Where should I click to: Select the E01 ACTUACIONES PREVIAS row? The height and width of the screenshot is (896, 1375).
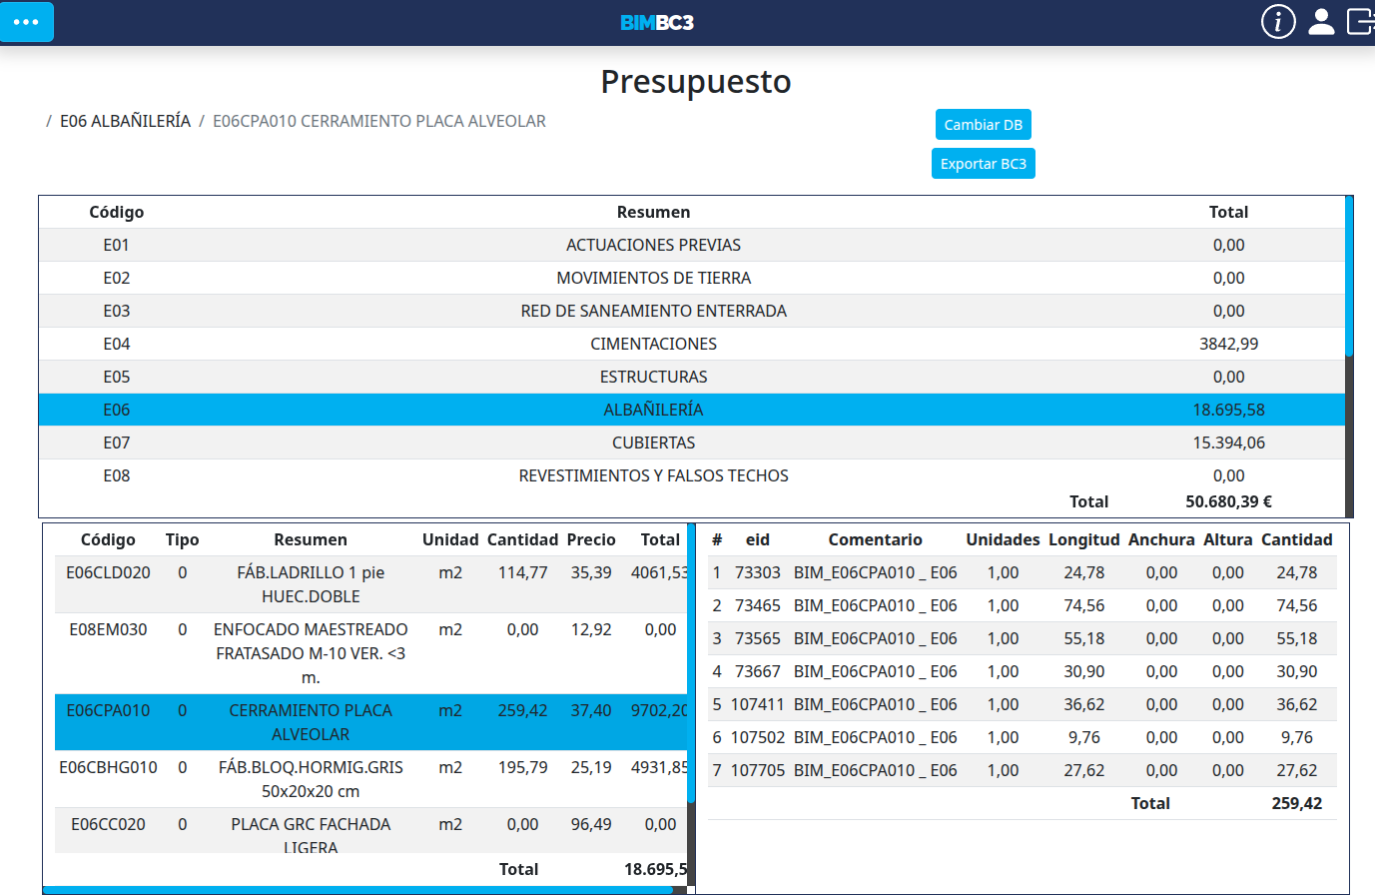click(653, 245)
